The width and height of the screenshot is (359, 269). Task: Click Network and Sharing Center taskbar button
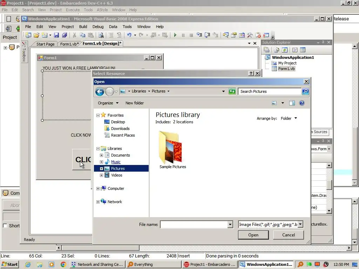coord(97,264)
